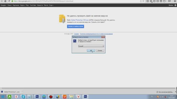Open Google bar settings gear
The height and width of the screenshot is (99, 177).
pos(175,5)
